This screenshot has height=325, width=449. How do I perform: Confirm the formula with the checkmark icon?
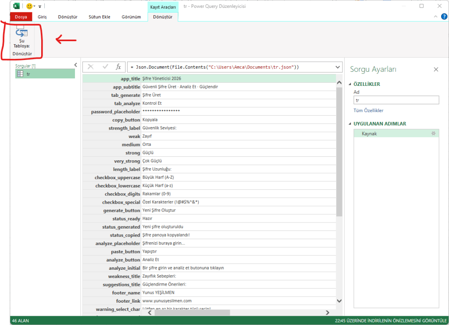point(105,67)
